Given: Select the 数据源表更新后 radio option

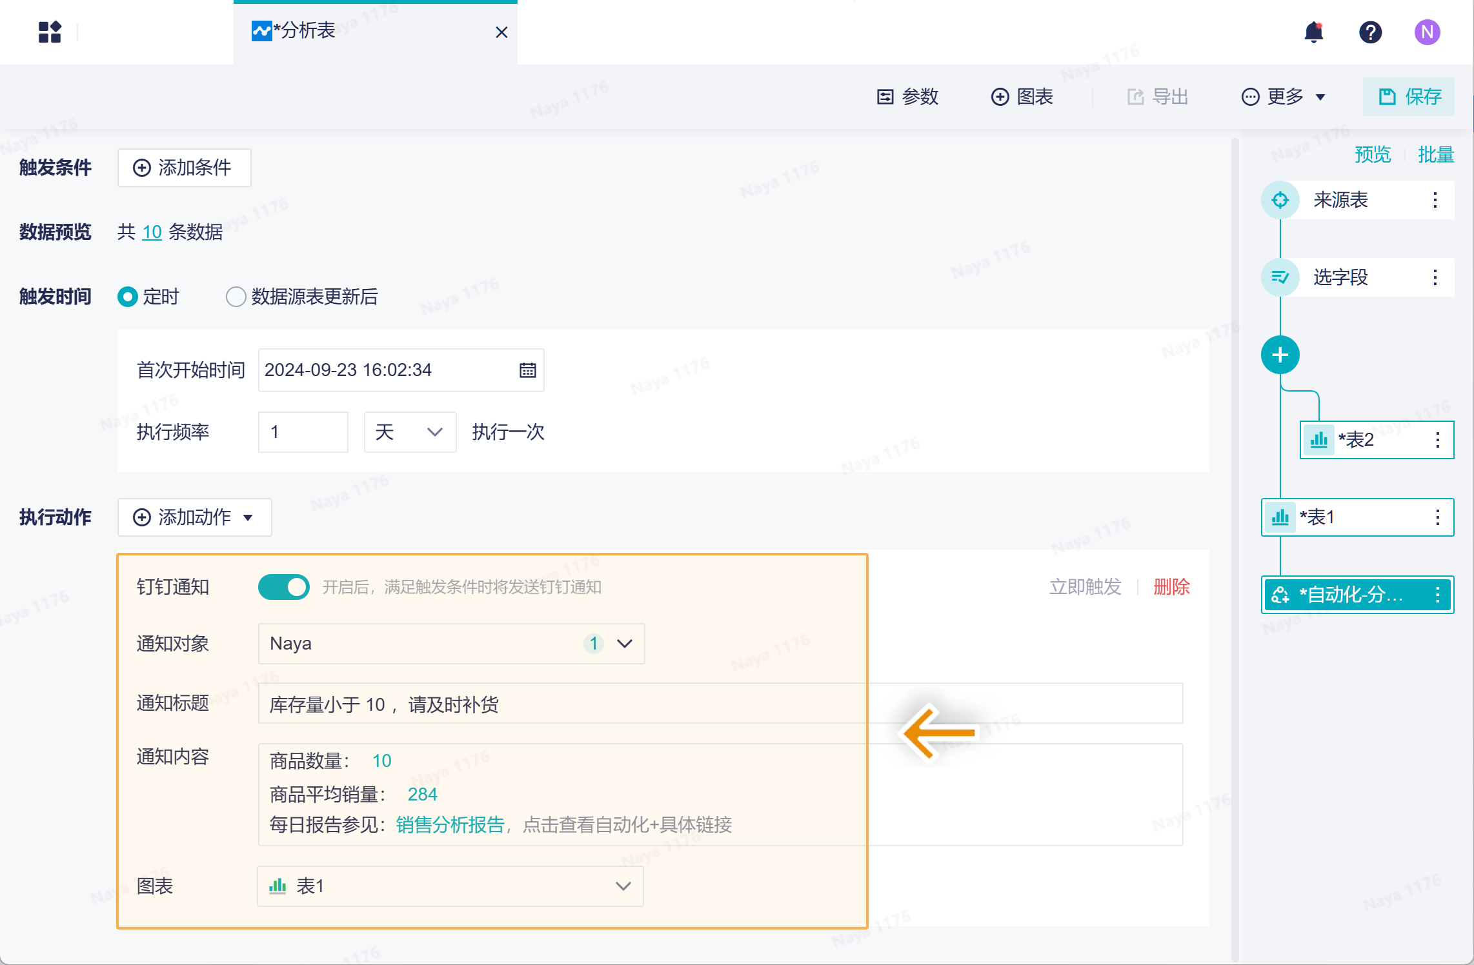Looking at the screenshot, I should tap(236, 297).
